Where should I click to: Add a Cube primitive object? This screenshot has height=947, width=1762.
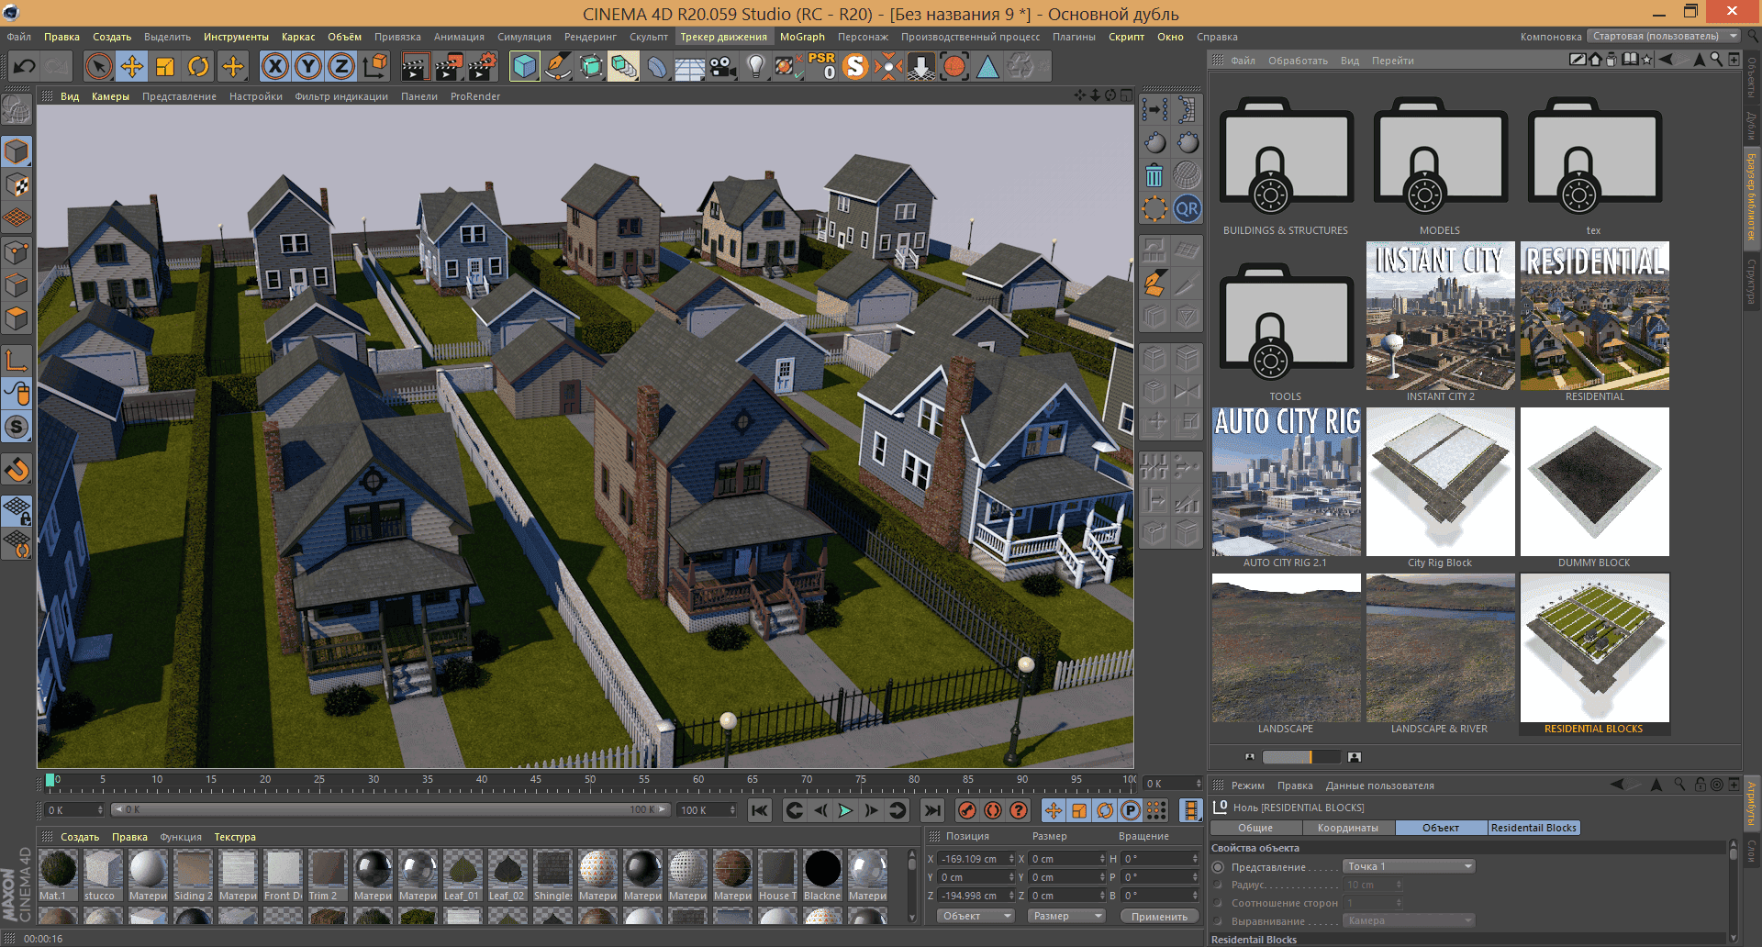(x=525, y=66)
